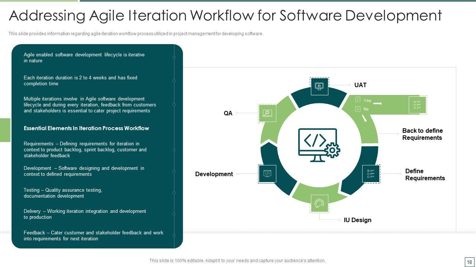The height and width of the screenshot is (267, 476).
Task: Select the Define Requirements checklist icon
Action: point(371,174)
